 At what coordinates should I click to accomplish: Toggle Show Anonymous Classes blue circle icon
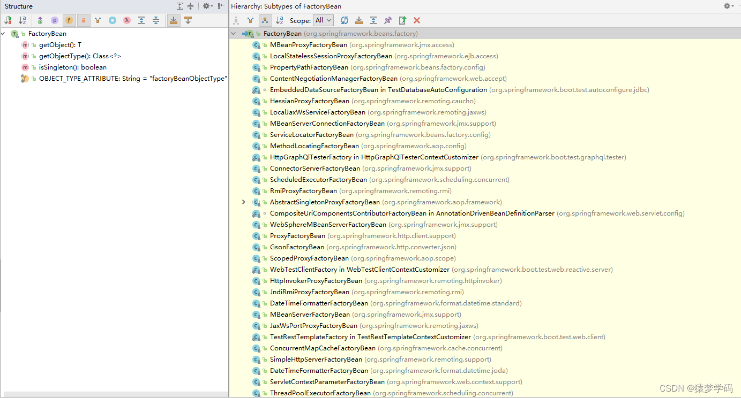click(113, 20)
